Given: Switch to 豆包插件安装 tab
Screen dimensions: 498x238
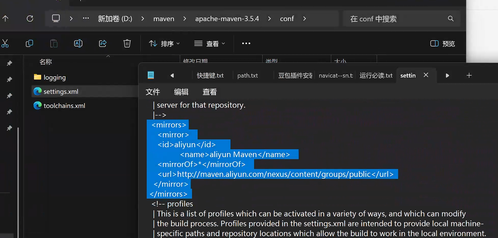Looking at the screenshot, I should [295, 75].
